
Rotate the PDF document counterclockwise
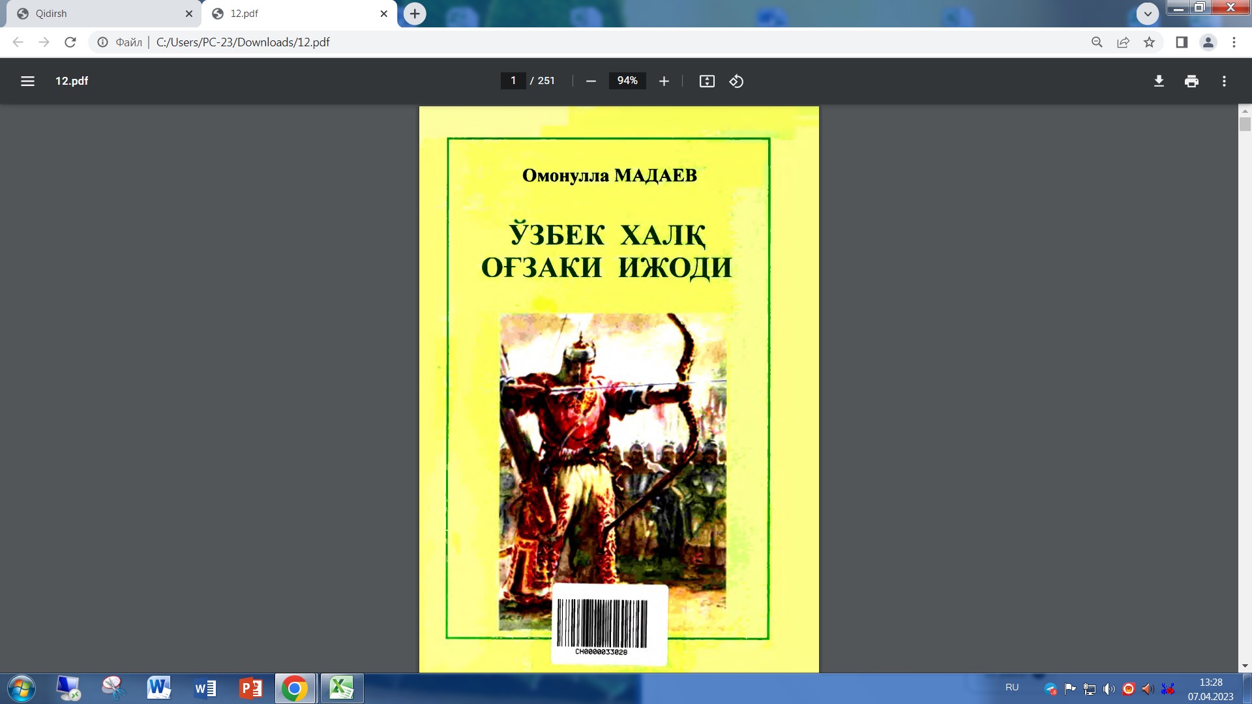click(x=736, y=81)
